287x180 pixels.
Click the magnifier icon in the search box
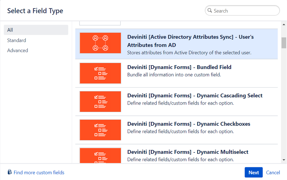tap(210, 10)
